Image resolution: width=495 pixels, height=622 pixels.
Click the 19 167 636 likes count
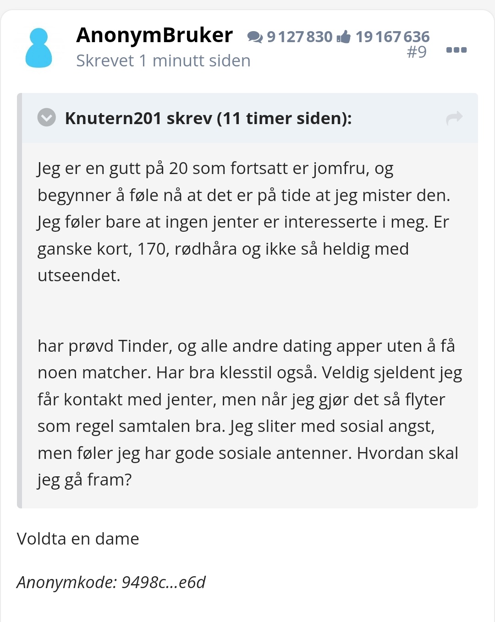(393, 37)
